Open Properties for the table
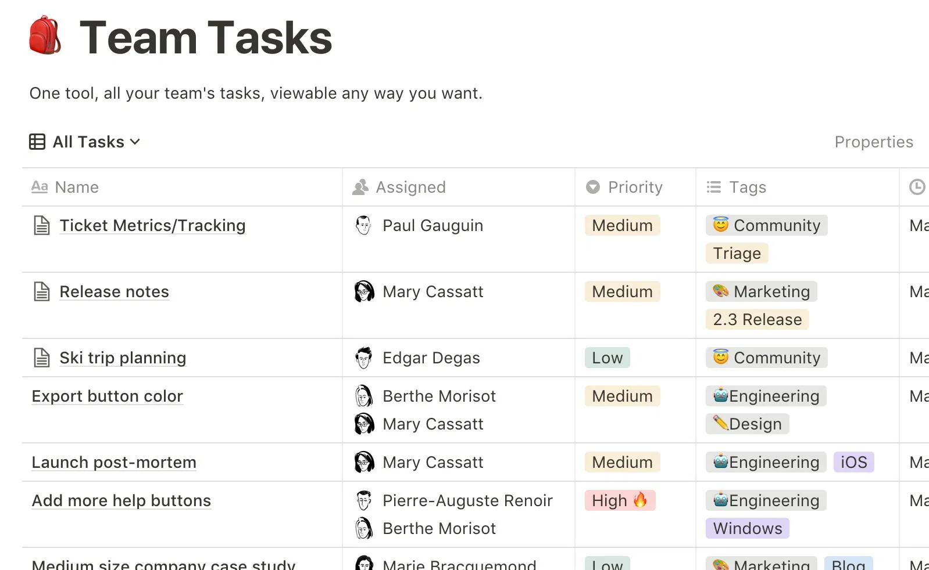929x570 pixels. (873, 142)
